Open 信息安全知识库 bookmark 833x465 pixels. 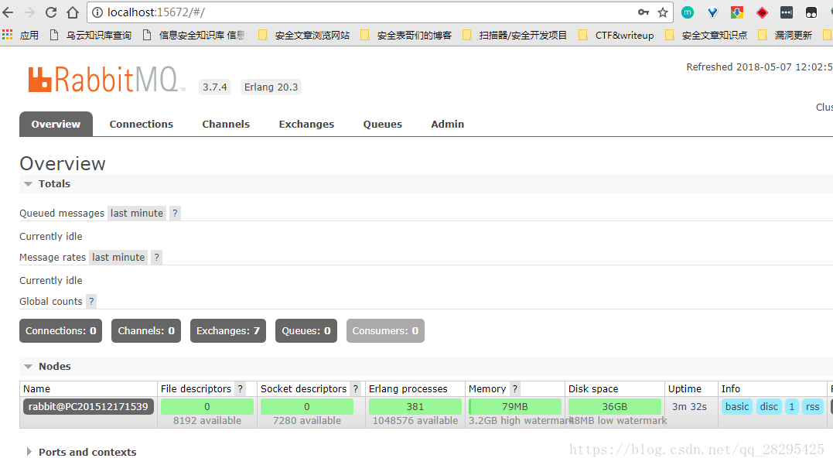[x=194, y=35]
